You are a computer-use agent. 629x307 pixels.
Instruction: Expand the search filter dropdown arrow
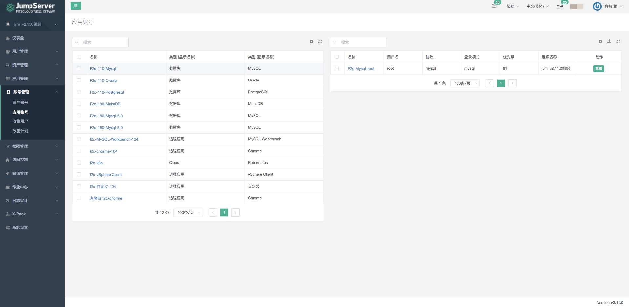[x=77, y=42]
